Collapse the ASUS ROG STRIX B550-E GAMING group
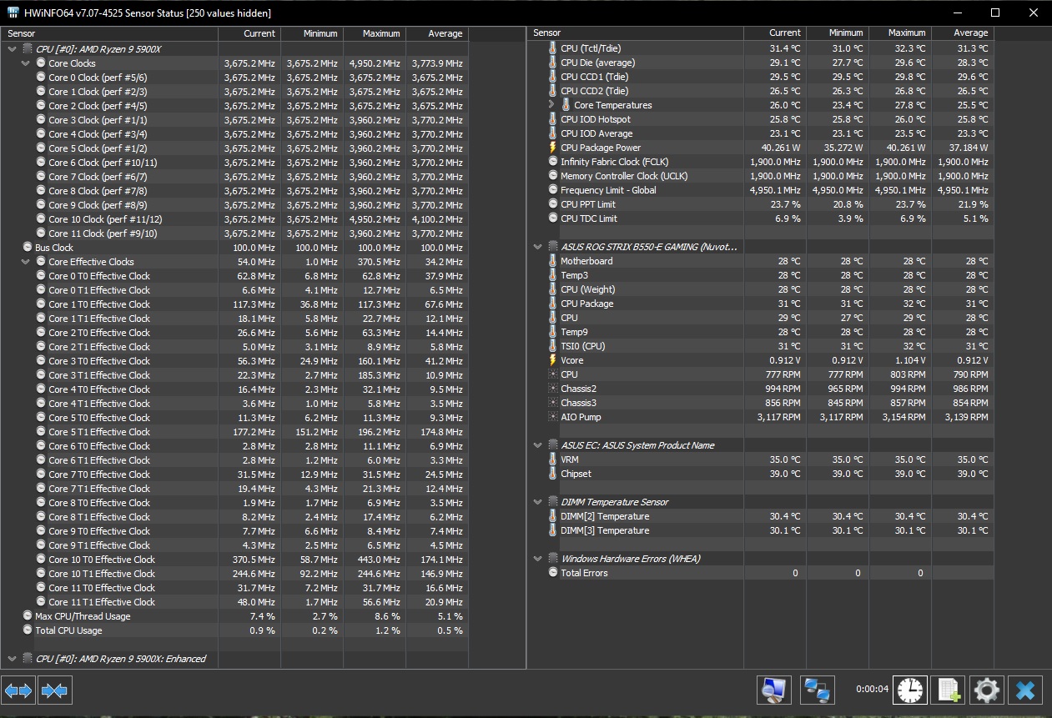1052x718 pixels. [538, 247]
